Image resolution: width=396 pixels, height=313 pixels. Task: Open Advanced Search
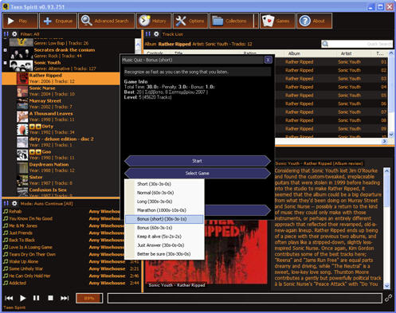click(x=107, y=21)
